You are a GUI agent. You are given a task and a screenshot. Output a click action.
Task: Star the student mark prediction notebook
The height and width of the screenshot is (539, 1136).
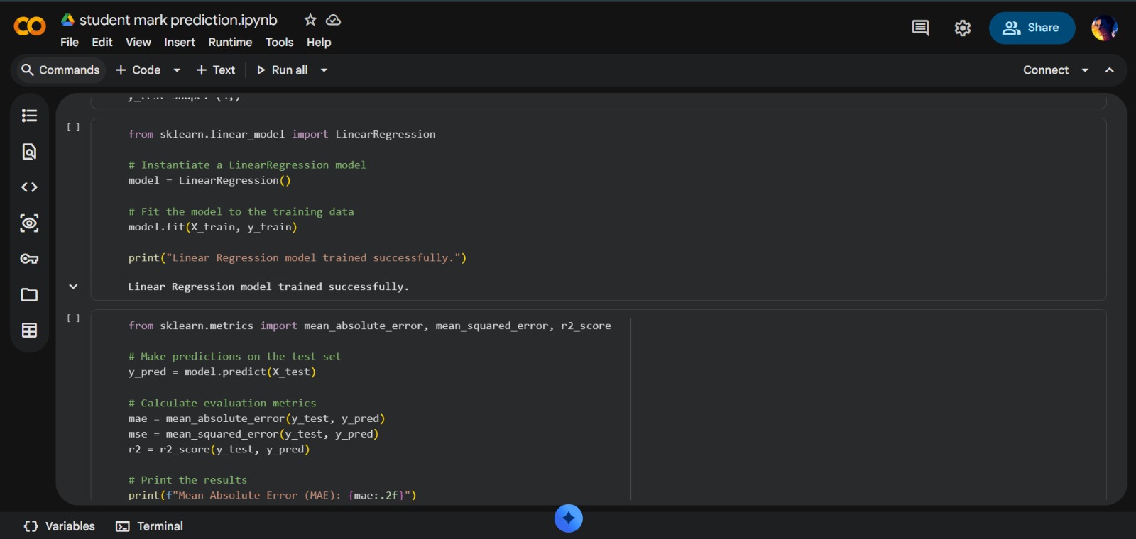click(310, 20)
